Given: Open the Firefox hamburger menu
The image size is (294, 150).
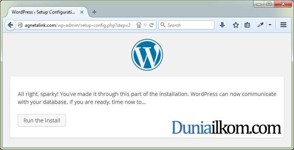Looking at the screenshot, I should 283,25.
